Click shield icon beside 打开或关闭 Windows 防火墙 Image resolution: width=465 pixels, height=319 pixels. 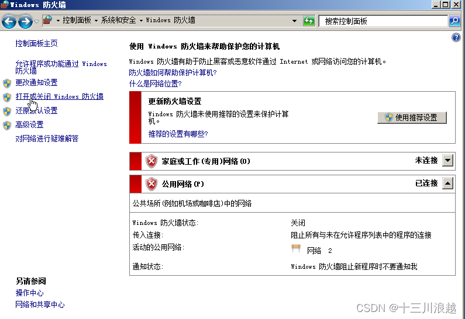(x=7, y=97)
